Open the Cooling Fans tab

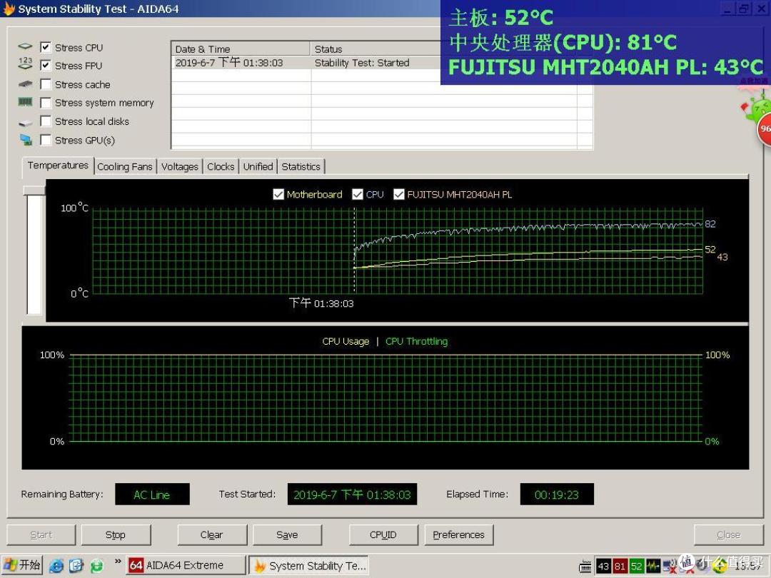tap(125, 166)
